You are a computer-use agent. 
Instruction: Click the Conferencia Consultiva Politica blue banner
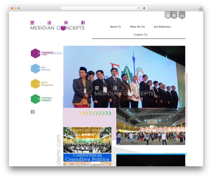87,157
